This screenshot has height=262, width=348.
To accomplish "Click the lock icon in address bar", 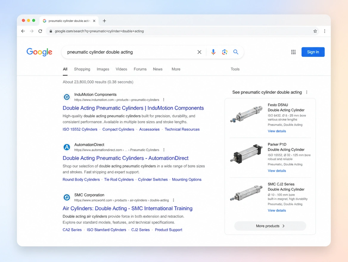I will click(x=51, y=31).
